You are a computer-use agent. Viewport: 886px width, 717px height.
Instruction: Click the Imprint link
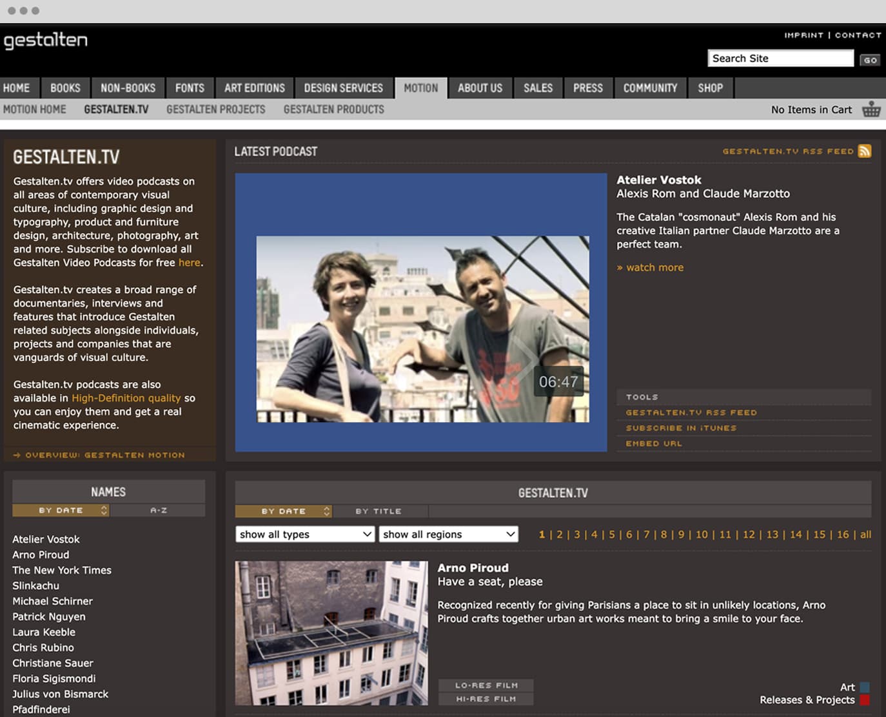pyautogui.click(x=803, y=35)
